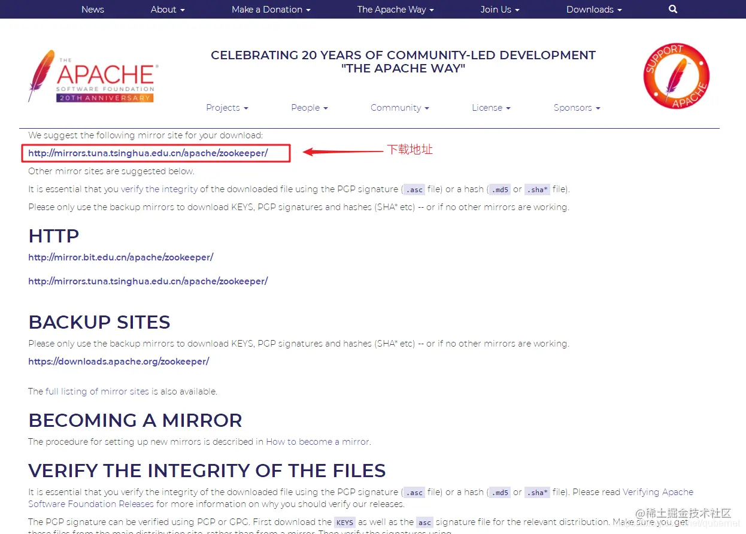746x534 pixels.
Task: Expand the Make a Donation dropdown
Action: (x=271, y=10)
